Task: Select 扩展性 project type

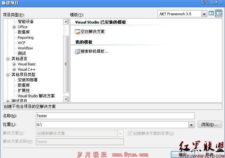Action: click(24, 91)
